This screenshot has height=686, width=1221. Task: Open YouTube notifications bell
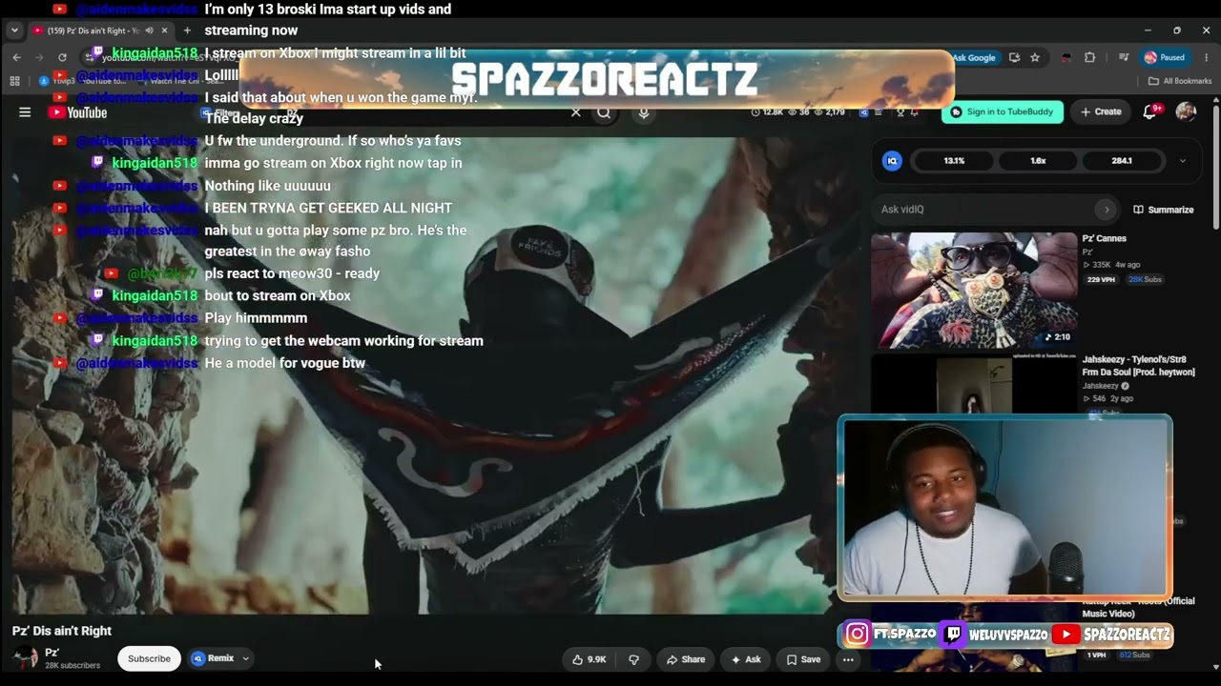[1150, 111]
